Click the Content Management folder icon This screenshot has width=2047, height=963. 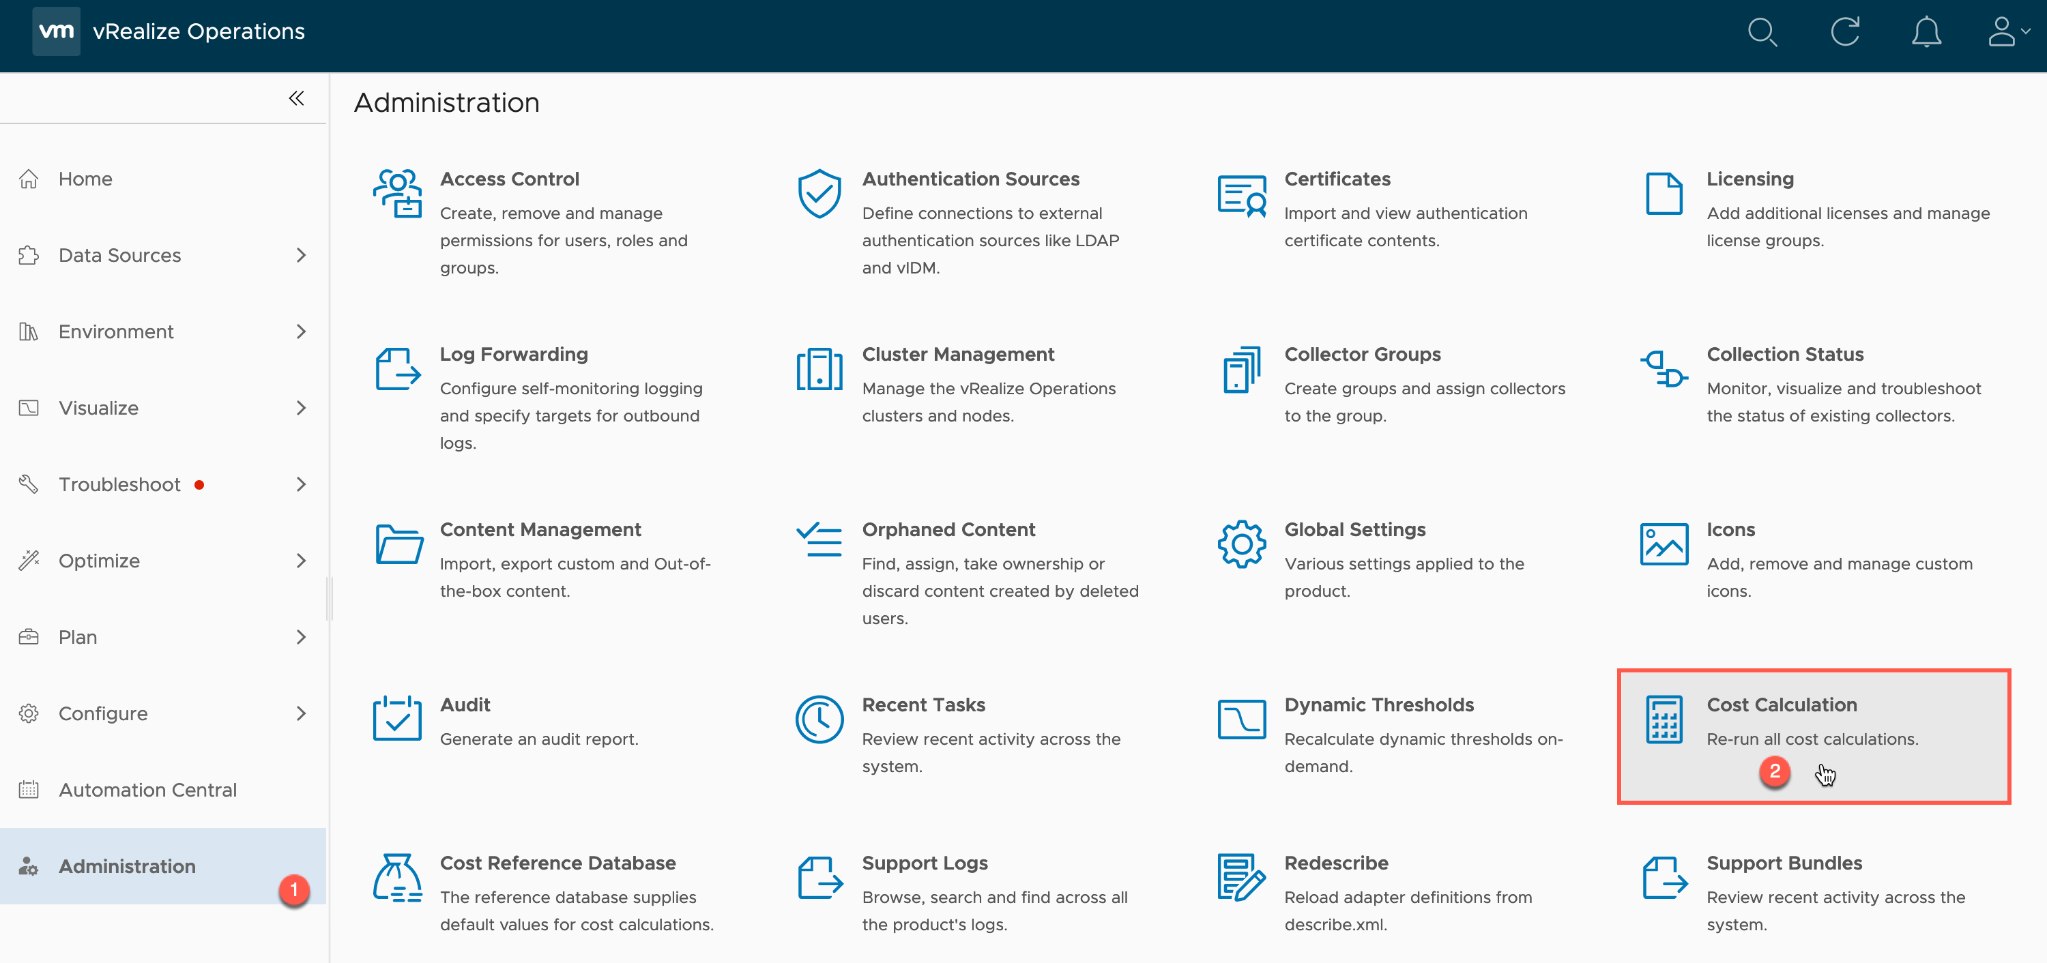(399, 545)
